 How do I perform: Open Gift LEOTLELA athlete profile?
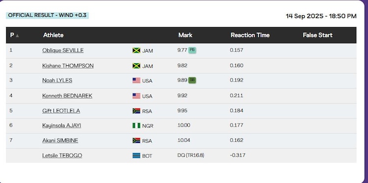coord(61,111)
